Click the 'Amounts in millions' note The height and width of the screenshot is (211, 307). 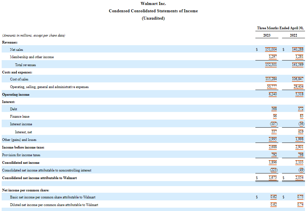[x=34, y=35]
